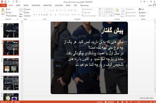Toggle Bold formatting
The height and width of the screenshot is (103, 156).
tap(34, 15)
